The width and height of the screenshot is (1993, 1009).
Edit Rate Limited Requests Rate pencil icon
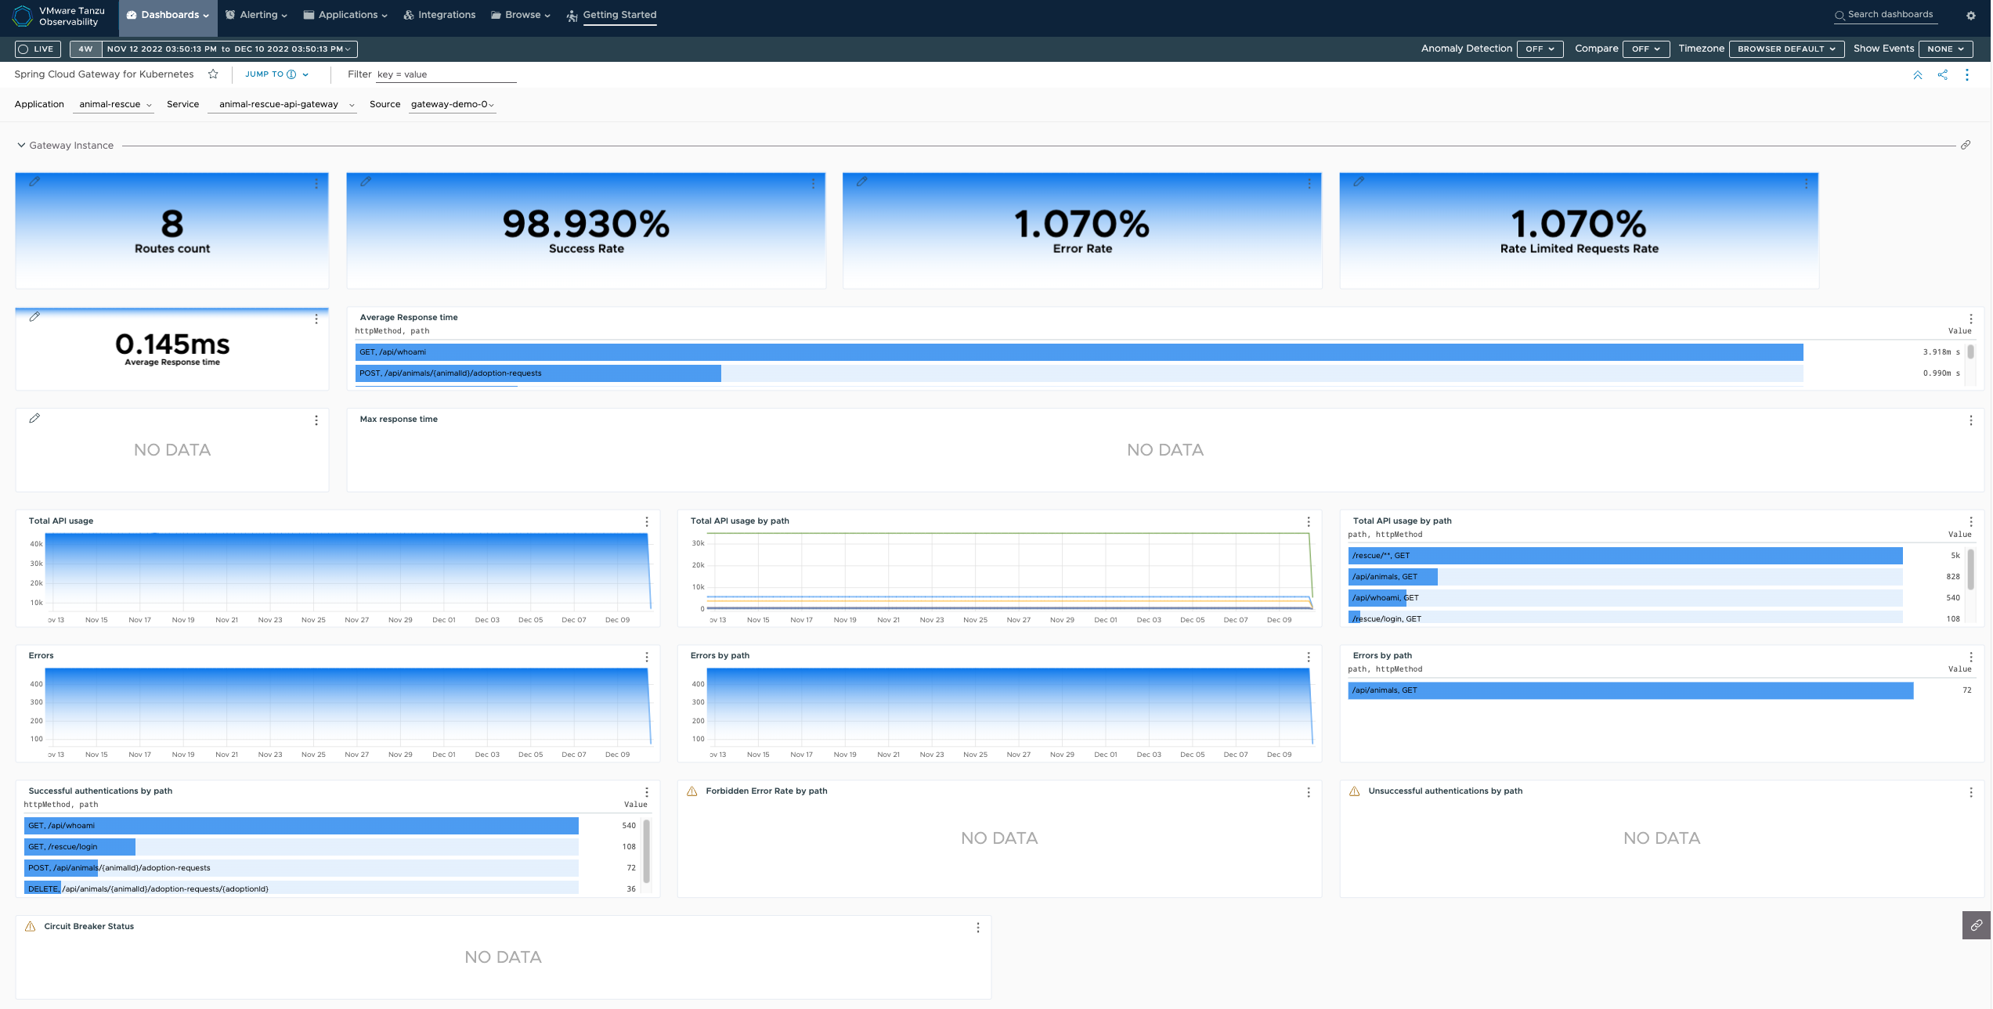point(1359,182)
